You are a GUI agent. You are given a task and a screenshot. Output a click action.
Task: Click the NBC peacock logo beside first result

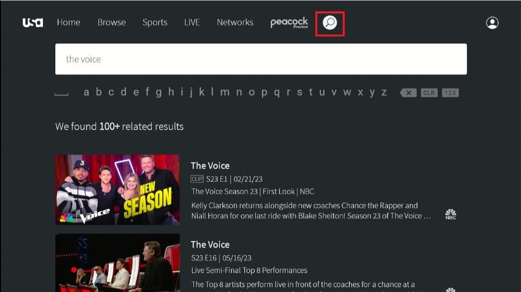tap(450, 214)
